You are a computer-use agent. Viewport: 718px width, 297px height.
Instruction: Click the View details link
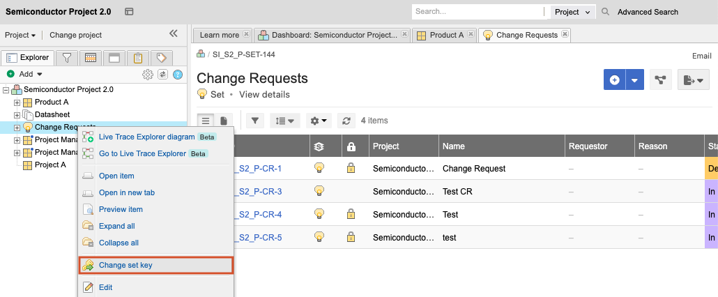(264, 95)
